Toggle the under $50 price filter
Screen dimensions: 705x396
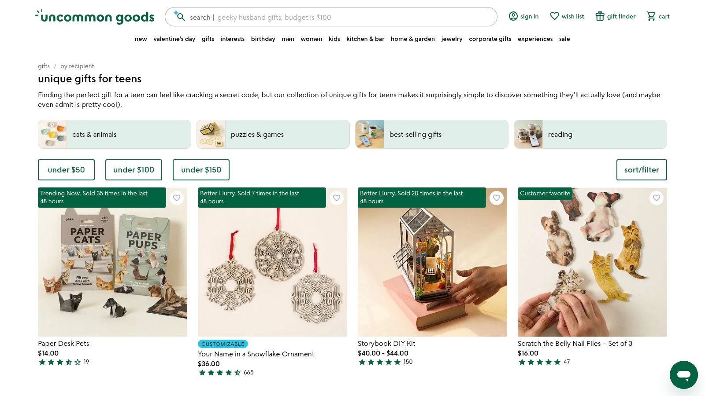pyautogui.click(x=66, y=170)
